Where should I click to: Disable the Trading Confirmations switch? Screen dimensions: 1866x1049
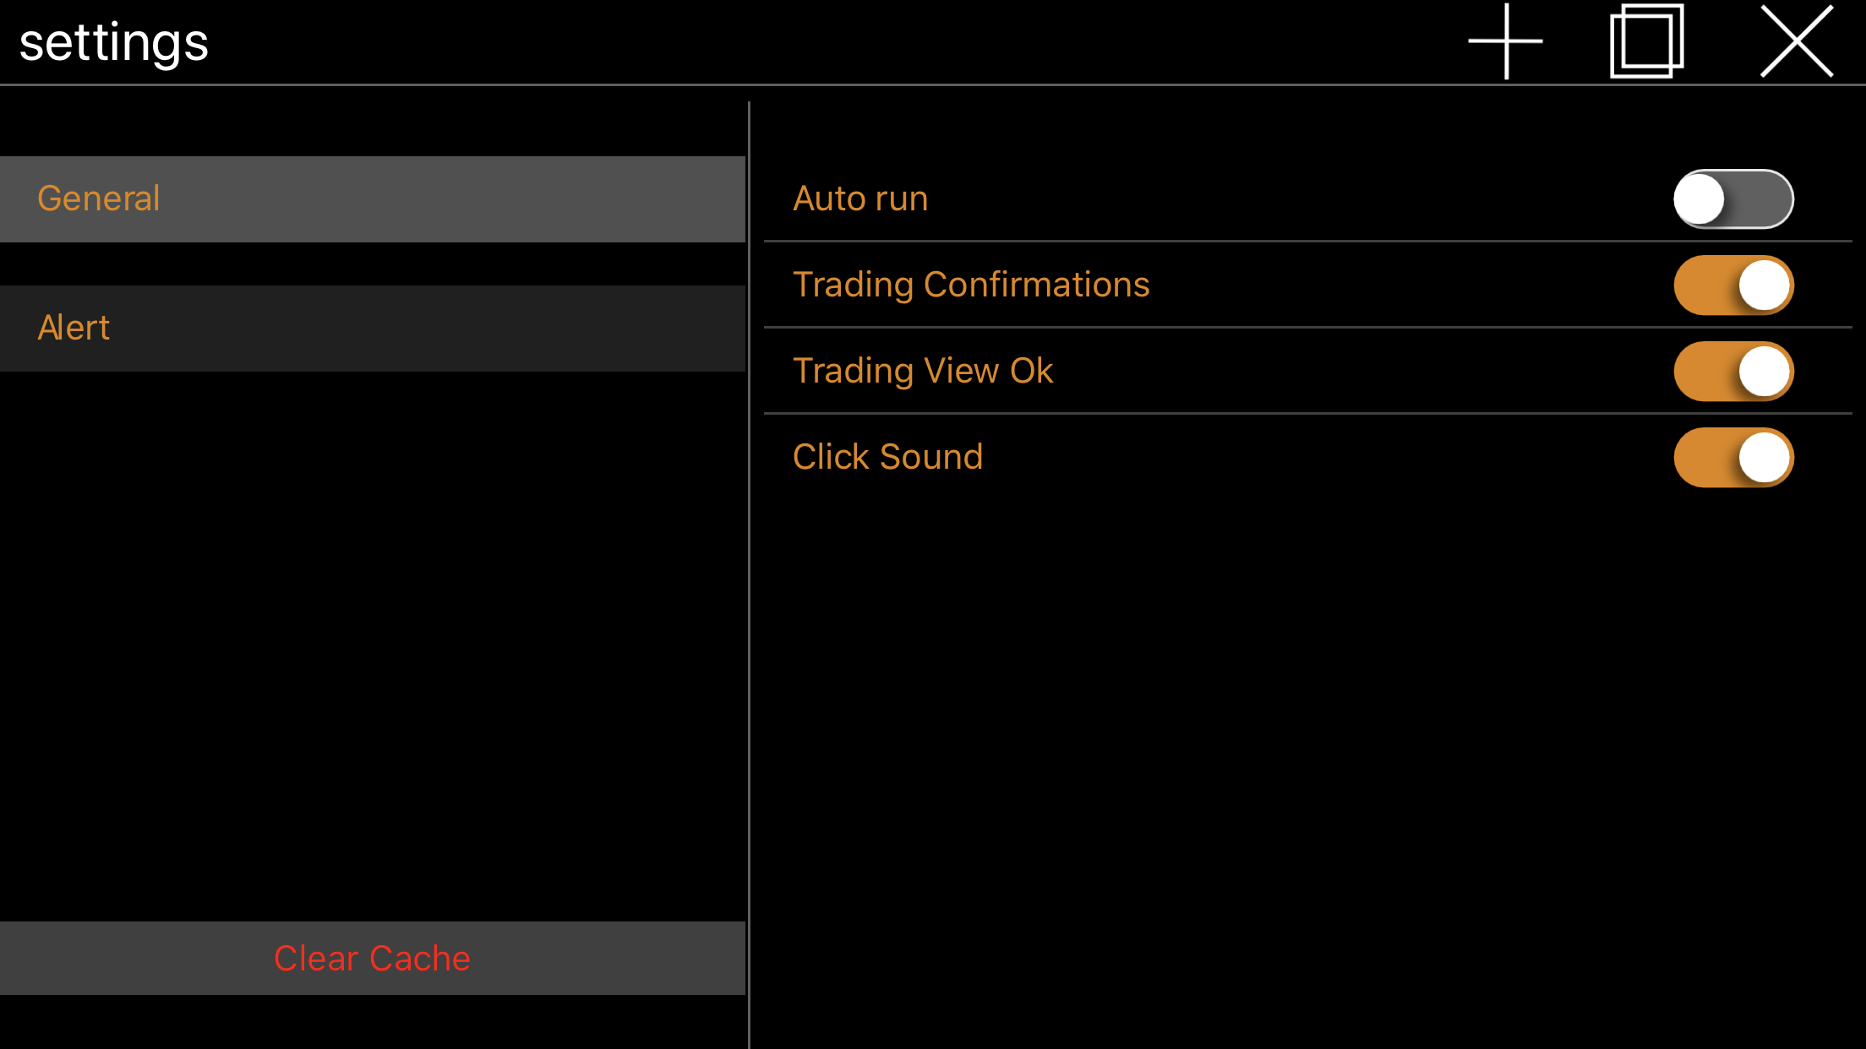point(1733,285)
